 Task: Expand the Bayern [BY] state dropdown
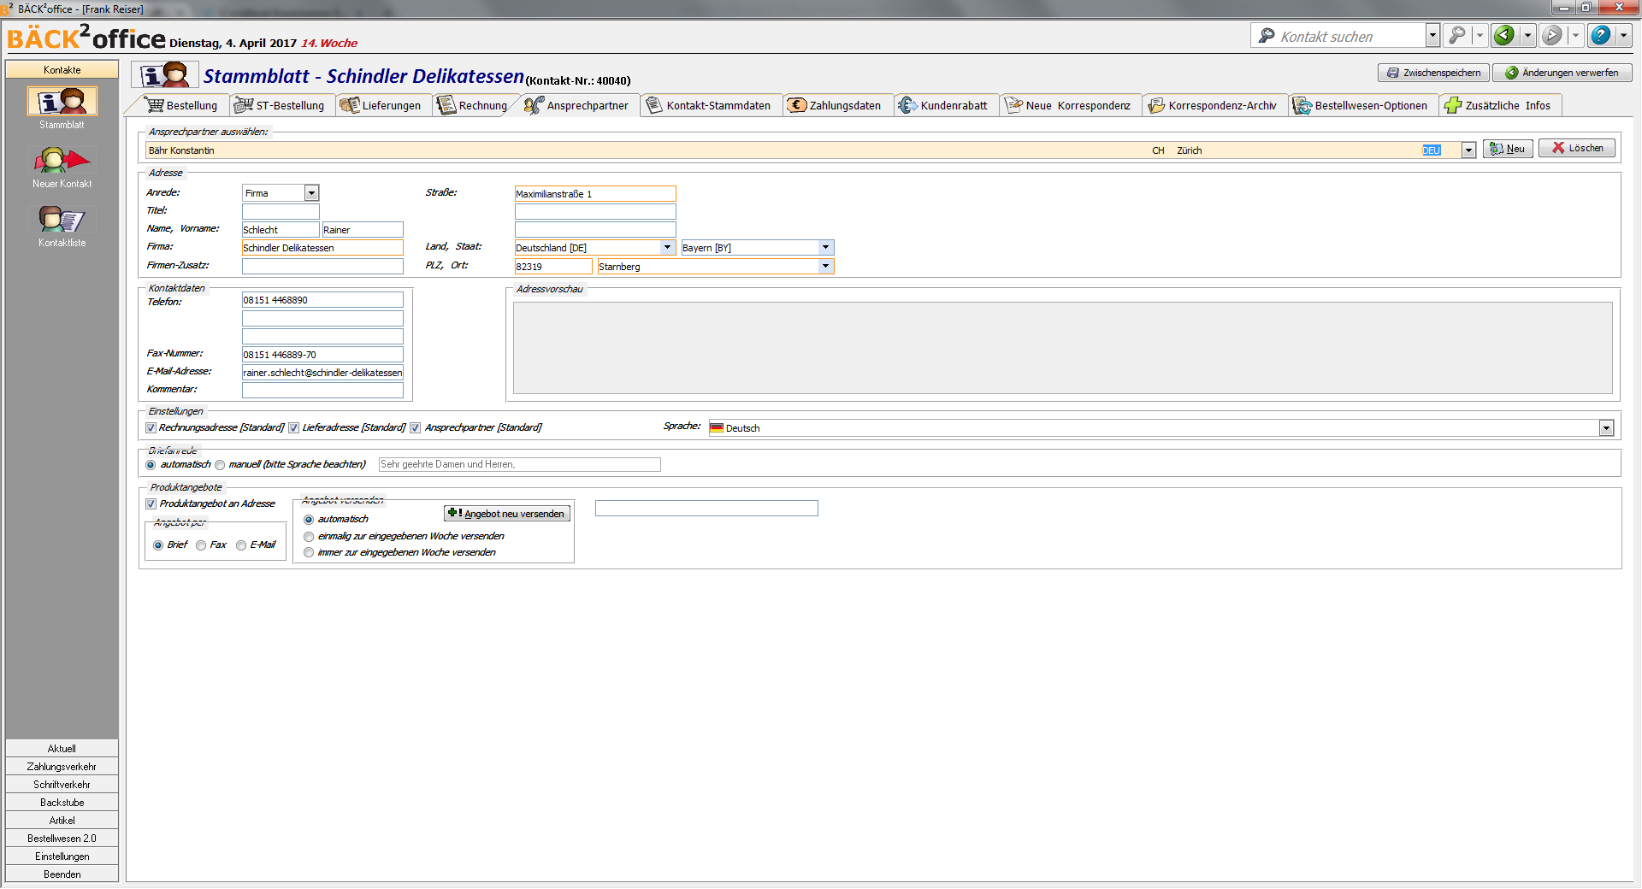pos(825,248)
